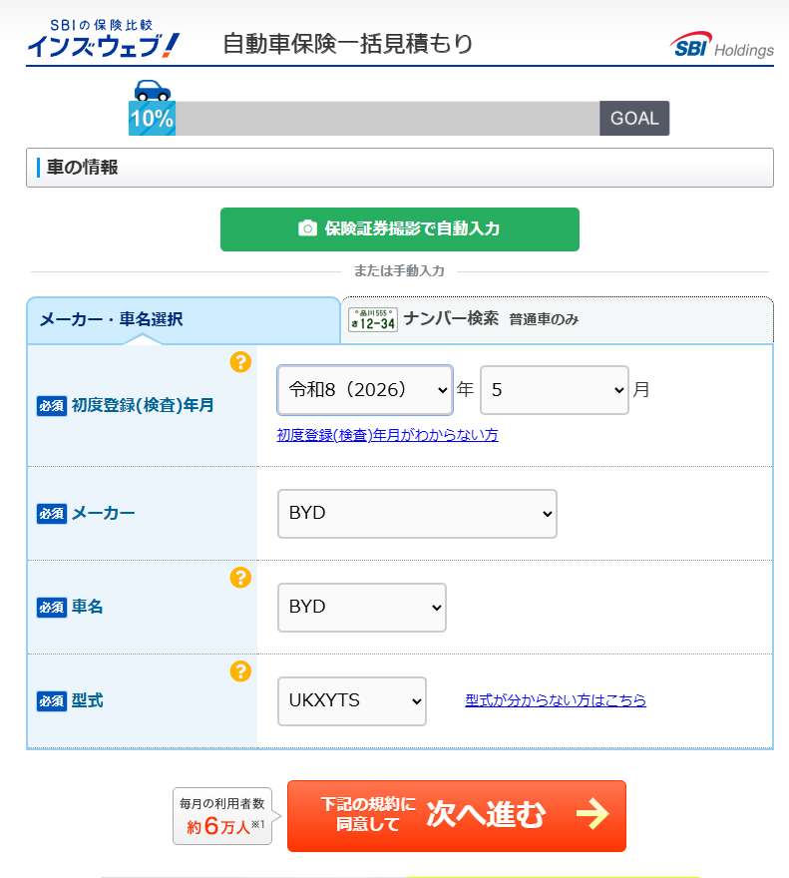Switch to the メーカー・車名選択 tab
This screenshot has height=878, width=789.
(184, 320)
